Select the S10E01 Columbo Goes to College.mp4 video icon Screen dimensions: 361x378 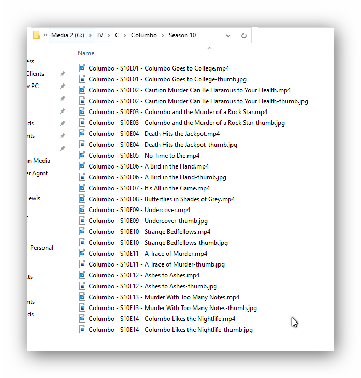pyautogui.click(x=82, y=68)
